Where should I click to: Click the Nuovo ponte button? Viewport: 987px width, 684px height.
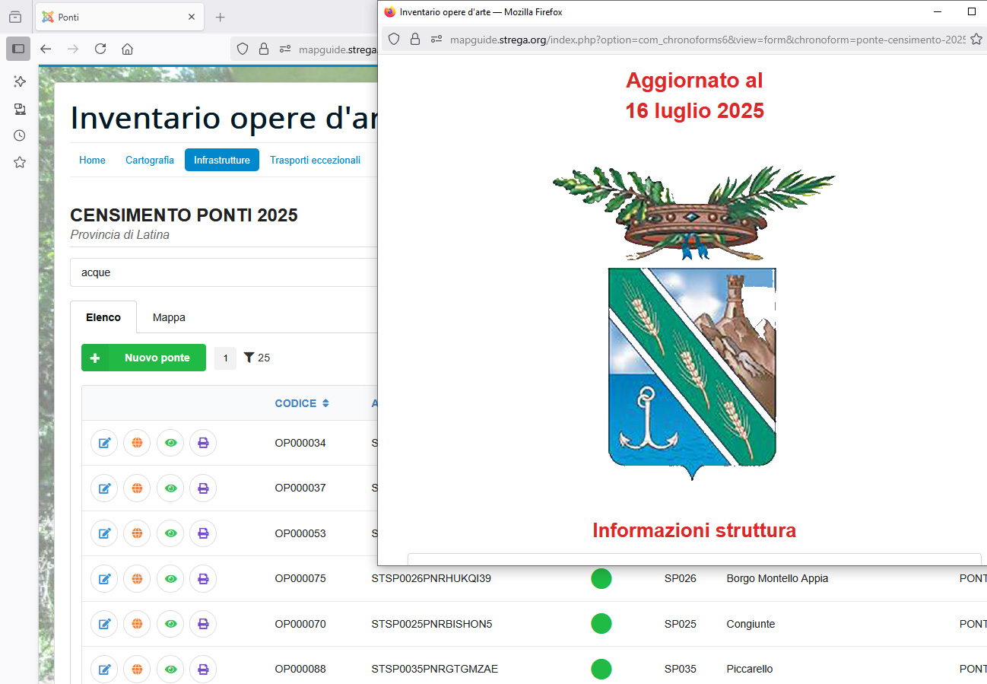143,358
